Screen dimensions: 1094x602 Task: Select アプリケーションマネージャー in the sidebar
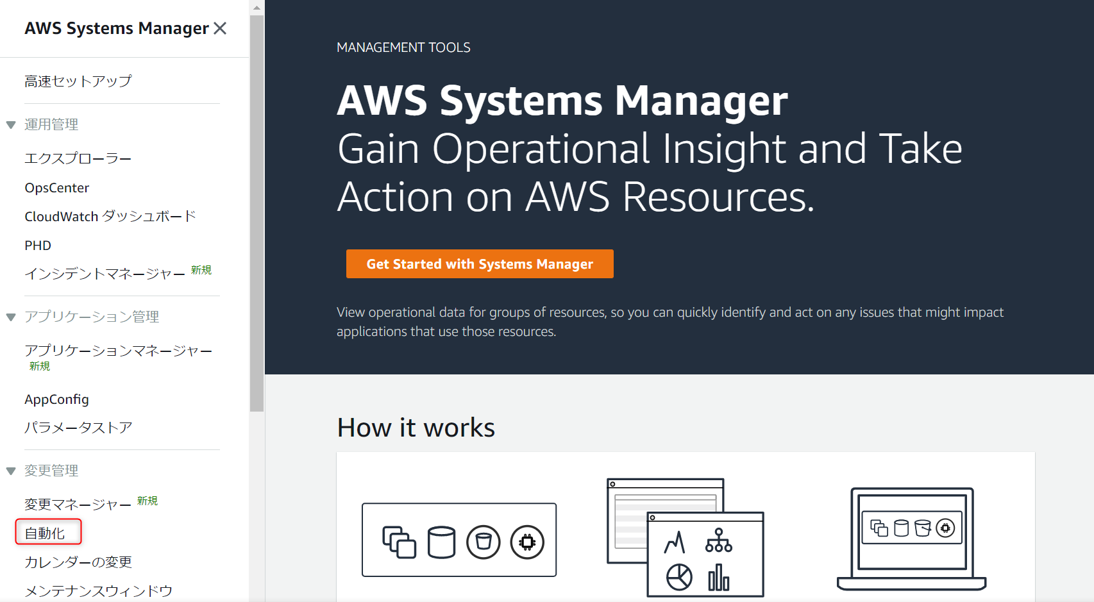coord(118,351)
